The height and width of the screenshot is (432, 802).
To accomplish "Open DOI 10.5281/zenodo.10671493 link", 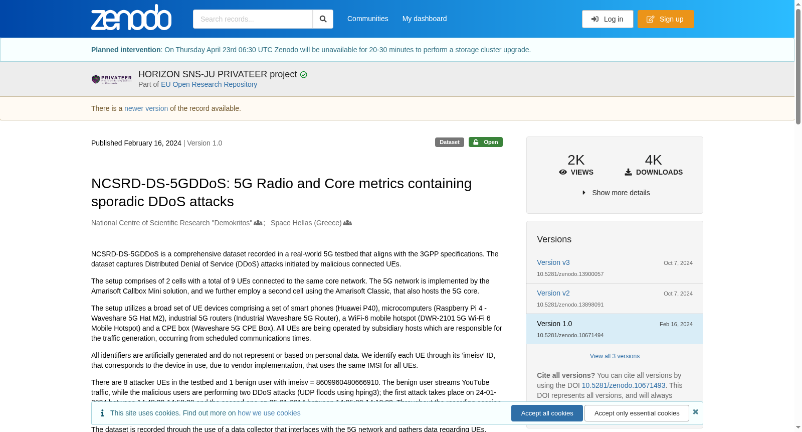I will (624, 385).
